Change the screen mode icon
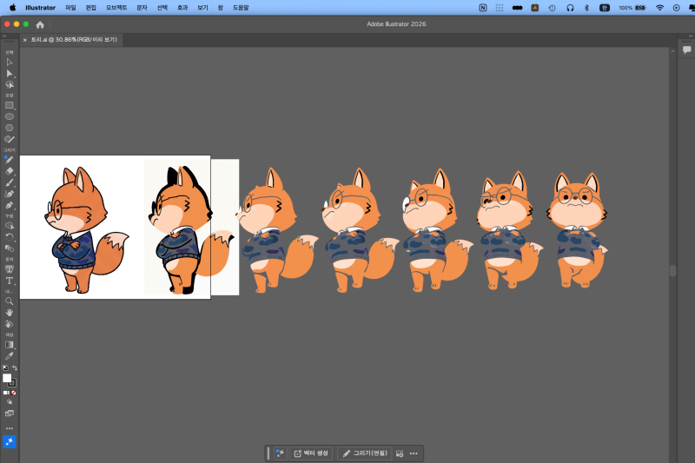This screenshot has width=695, height=463. point(10,413)
